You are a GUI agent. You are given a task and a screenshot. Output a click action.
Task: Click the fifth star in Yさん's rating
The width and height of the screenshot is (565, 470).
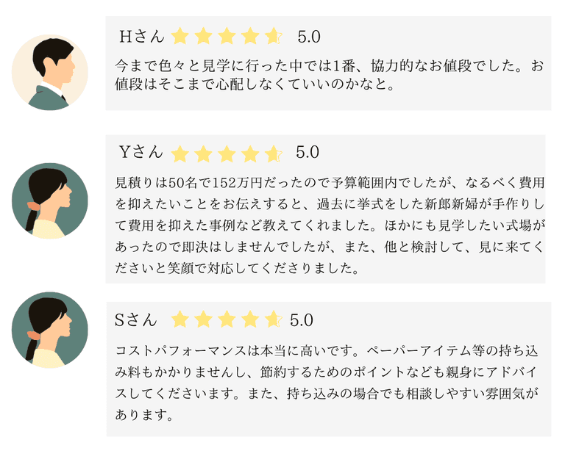point(273,153)
